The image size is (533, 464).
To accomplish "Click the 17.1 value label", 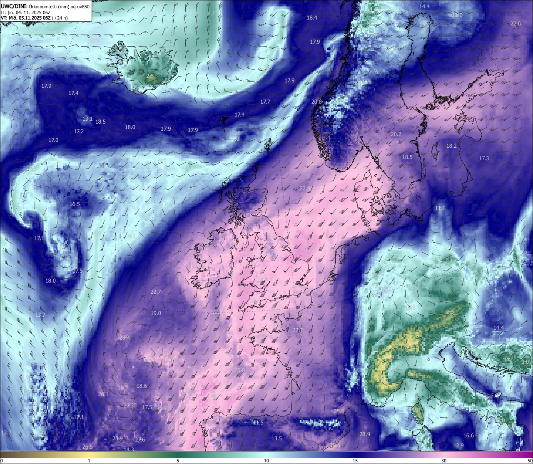I will point(39,238).
